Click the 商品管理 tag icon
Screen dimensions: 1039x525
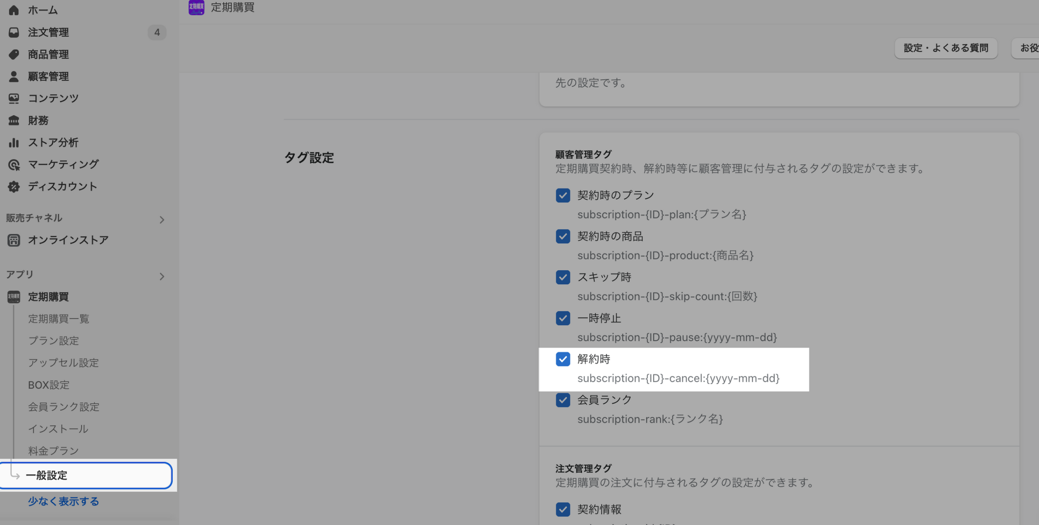[x=14, y=54]
